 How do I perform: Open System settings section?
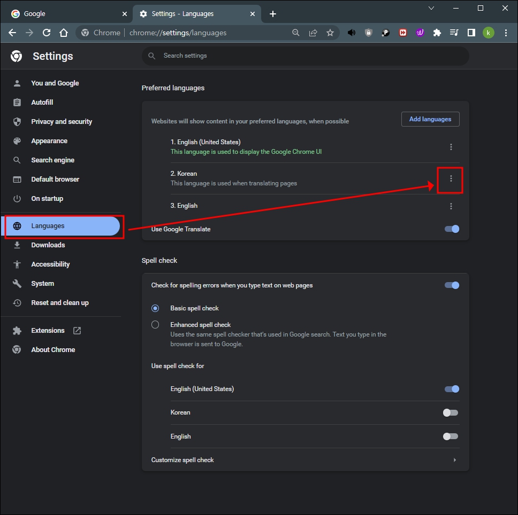pyautogui.click(x=42, y=284)
